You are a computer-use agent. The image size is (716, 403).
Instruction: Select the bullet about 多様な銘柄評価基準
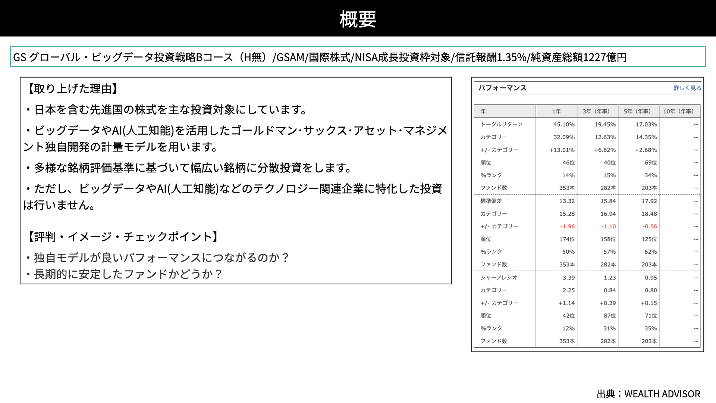[188, 168]
